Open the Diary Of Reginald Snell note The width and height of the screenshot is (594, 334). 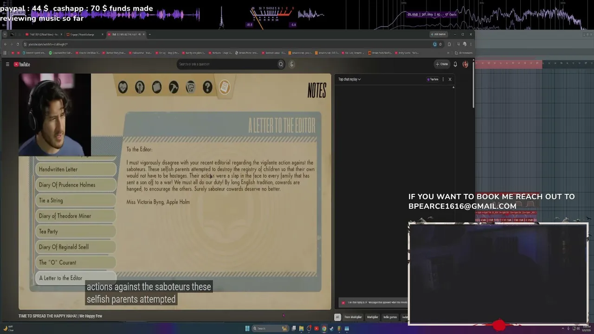coord(76,247)
